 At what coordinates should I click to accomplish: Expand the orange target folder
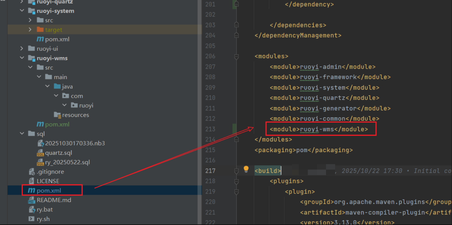[30, 30]
